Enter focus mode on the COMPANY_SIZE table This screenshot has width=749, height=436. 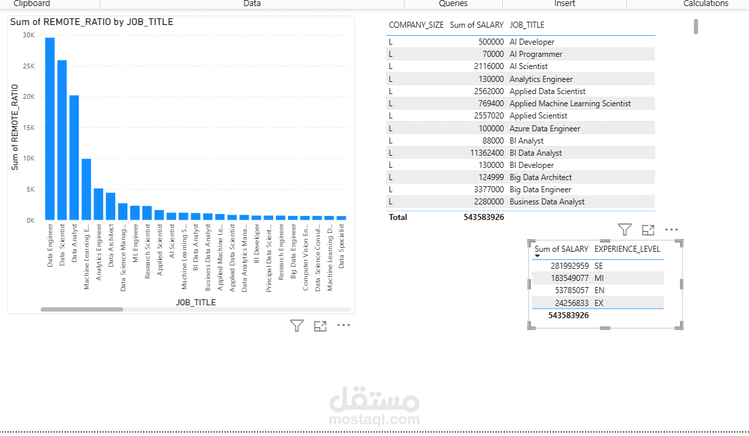point(647,230)
